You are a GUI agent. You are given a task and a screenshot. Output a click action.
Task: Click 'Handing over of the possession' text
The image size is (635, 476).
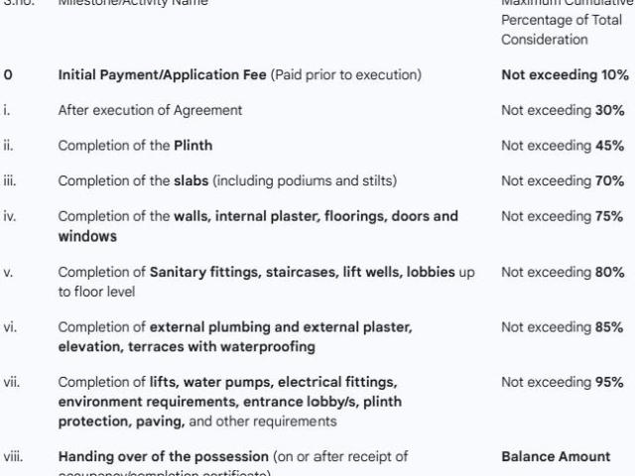pos(163,456)
